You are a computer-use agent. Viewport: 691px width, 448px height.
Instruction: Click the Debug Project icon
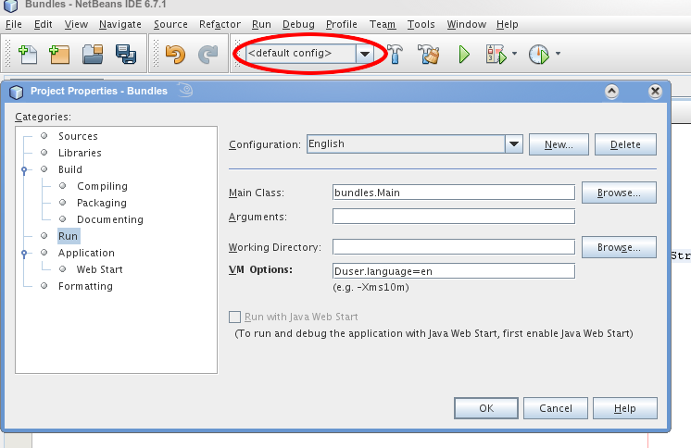coord(496,55)
